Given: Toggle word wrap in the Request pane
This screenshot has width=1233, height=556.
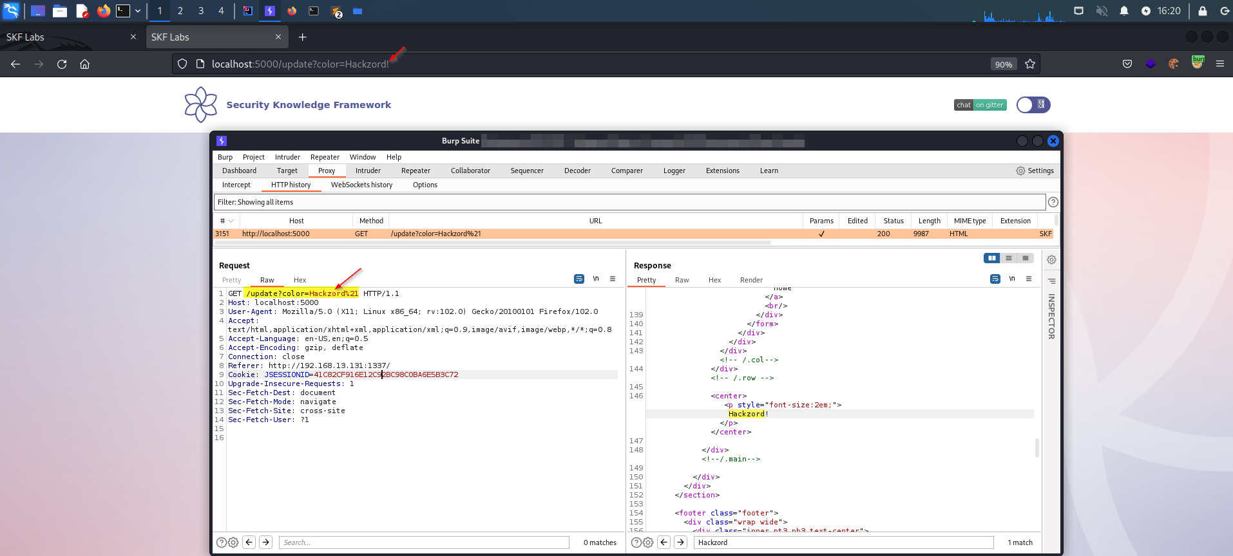Looking at the screenshot, I should (x=579, y=279).
